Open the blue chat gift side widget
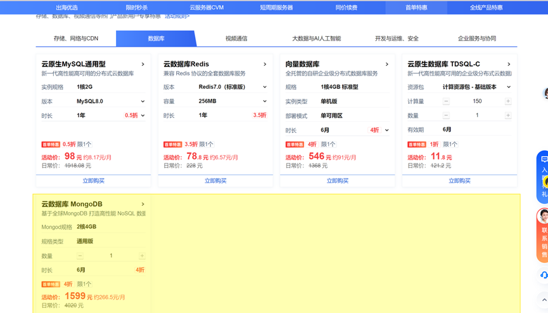The height and width of the screenshot is (313, 548). tap(543, 177)
